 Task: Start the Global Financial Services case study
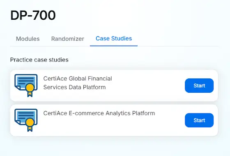[199, 85]
